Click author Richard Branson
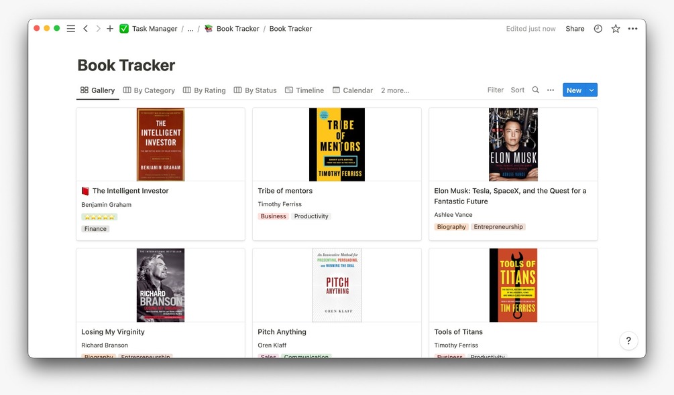Screen dimensions: 674x395 (105, 345)
